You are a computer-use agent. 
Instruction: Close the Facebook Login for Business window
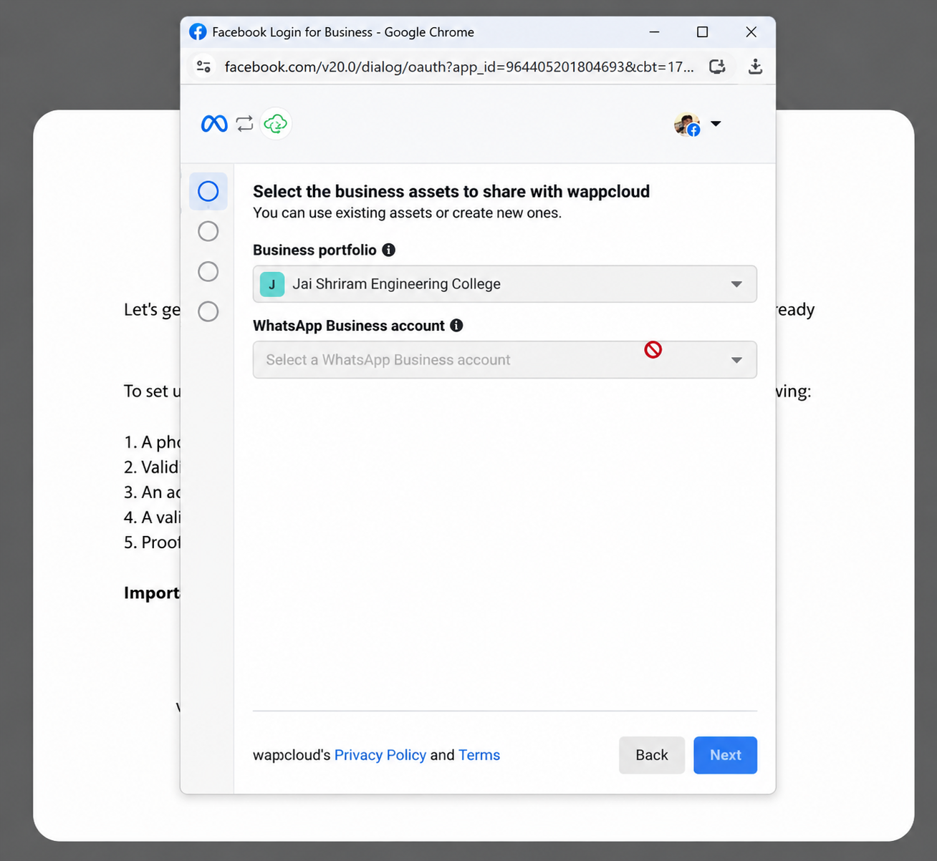(x=751, y=32)
